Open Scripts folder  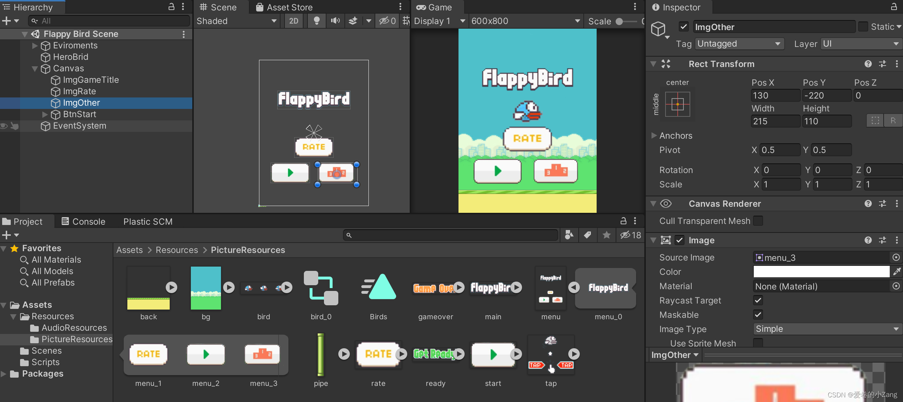click(x=46, y=362)
